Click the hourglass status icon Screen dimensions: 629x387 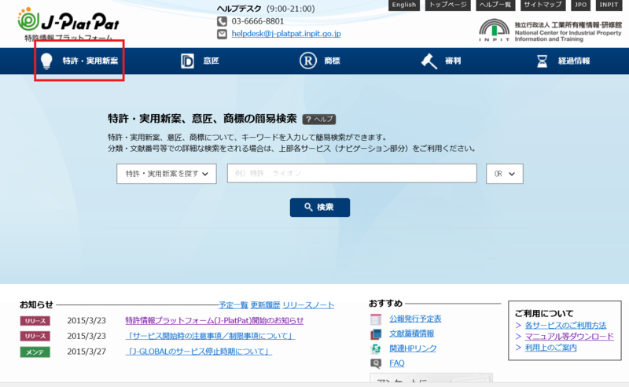(542, 61)
